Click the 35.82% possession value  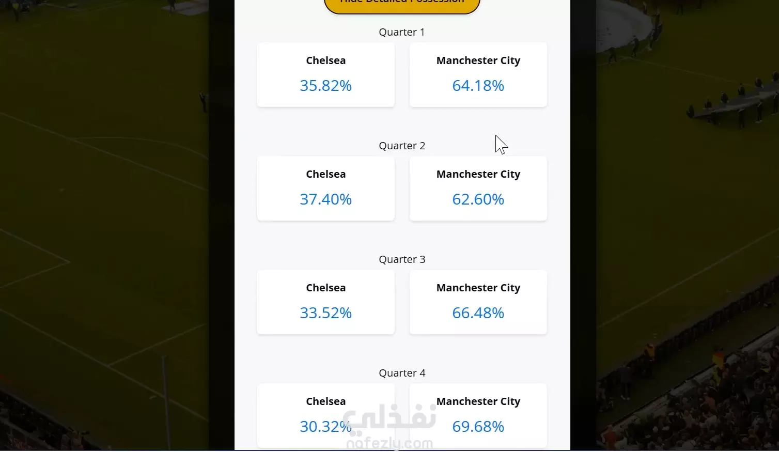point(326,86)
